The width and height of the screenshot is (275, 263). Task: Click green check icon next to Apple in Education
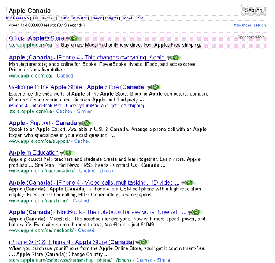click(68, 153)
